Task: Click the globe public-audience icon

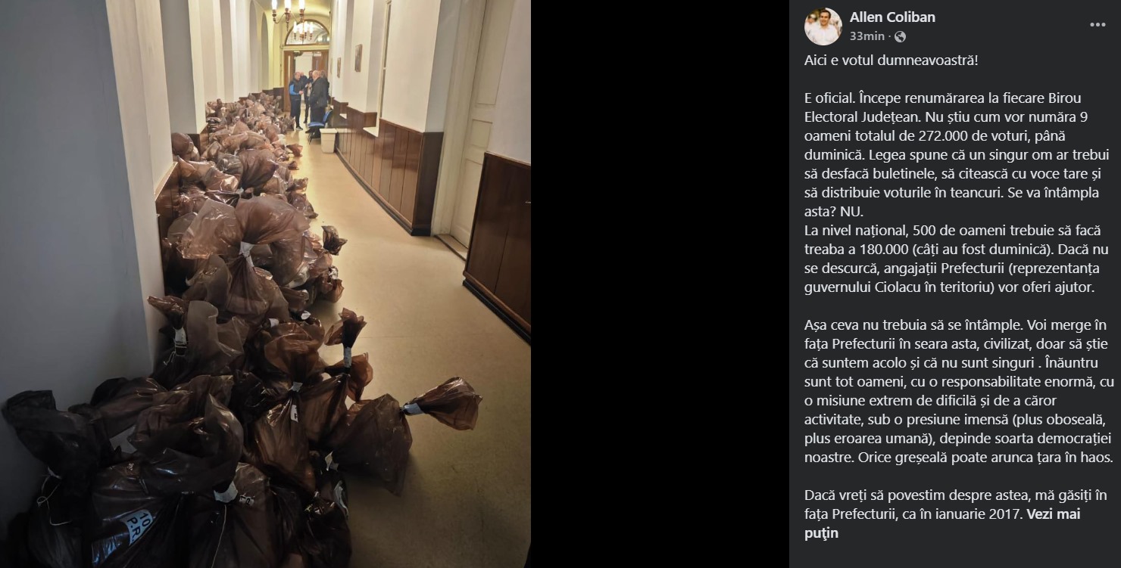Action: coord(900,36)
